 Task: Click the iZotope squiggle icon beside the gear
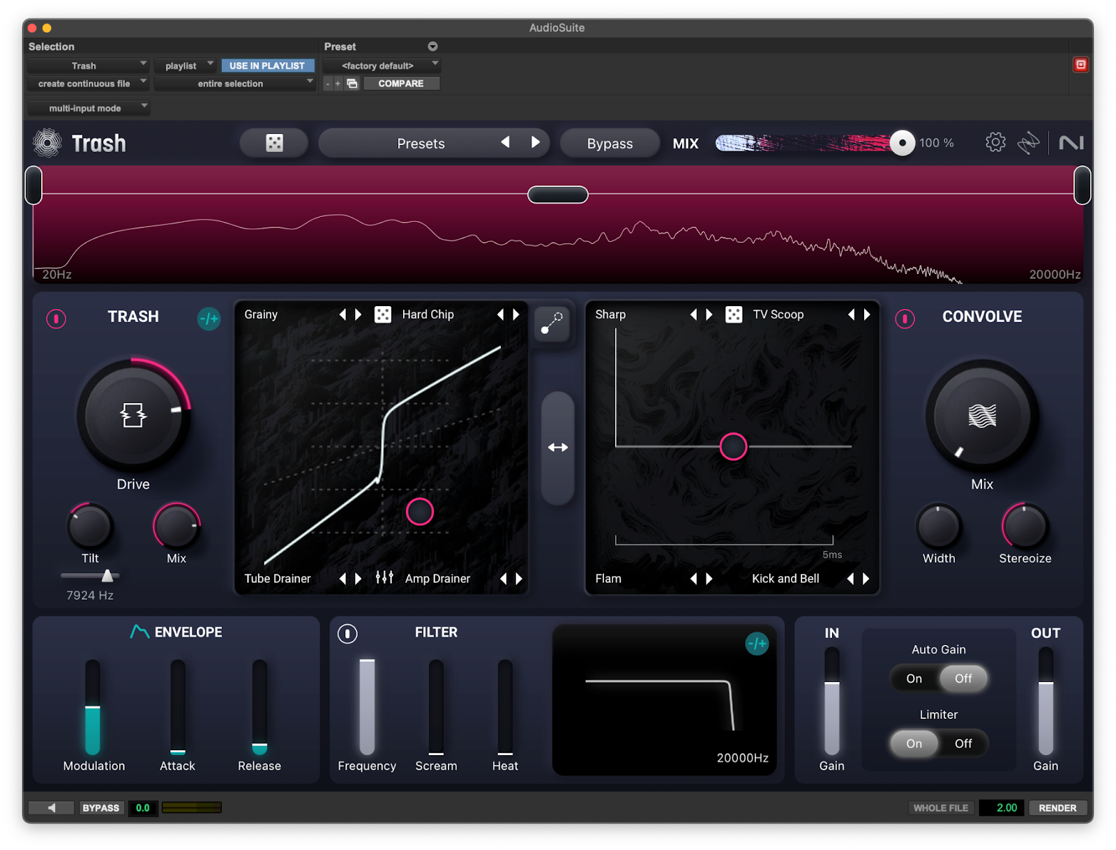click(x=1028, y=143)
